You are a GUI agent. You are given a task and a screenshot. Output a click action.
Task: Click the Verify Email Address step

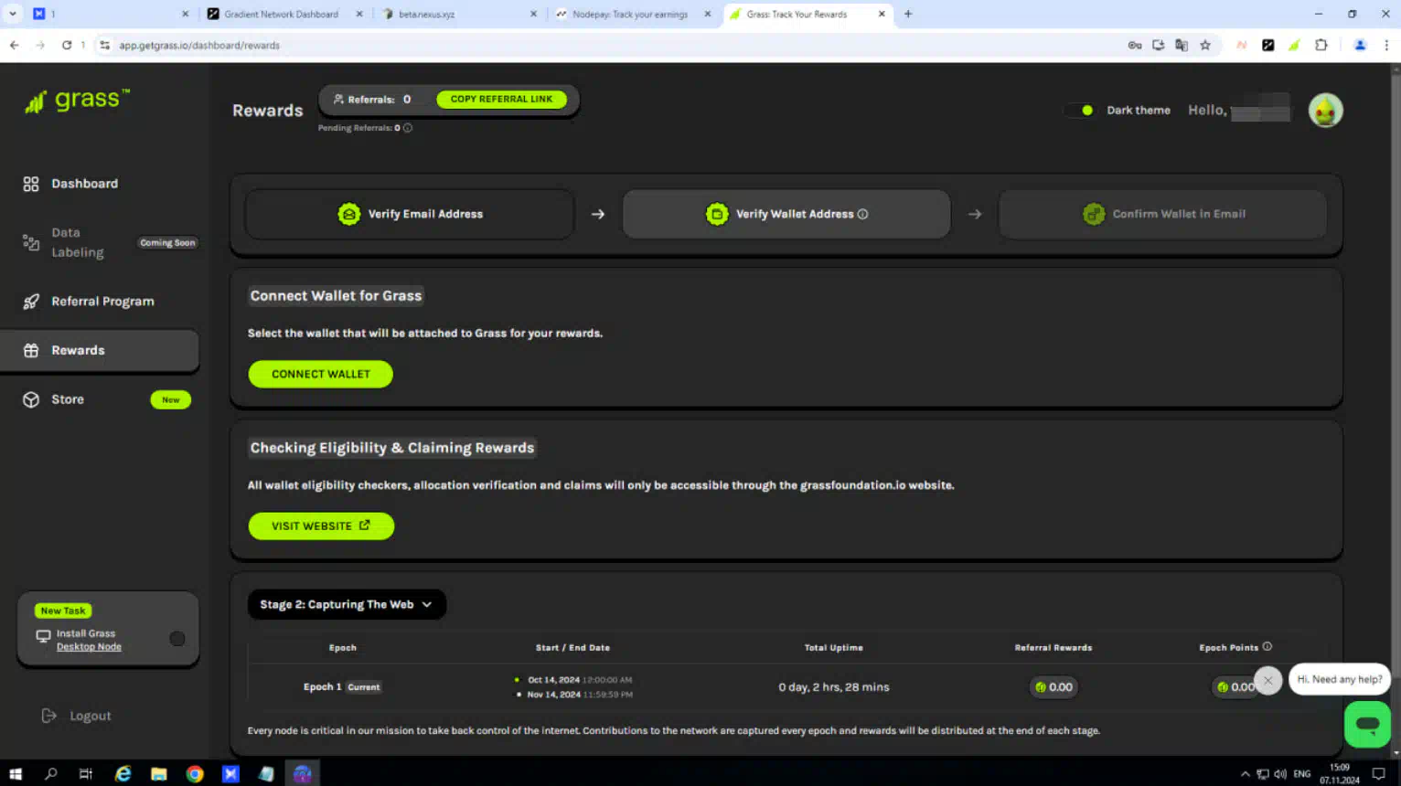pyautogui.click(x=410, y=214)
